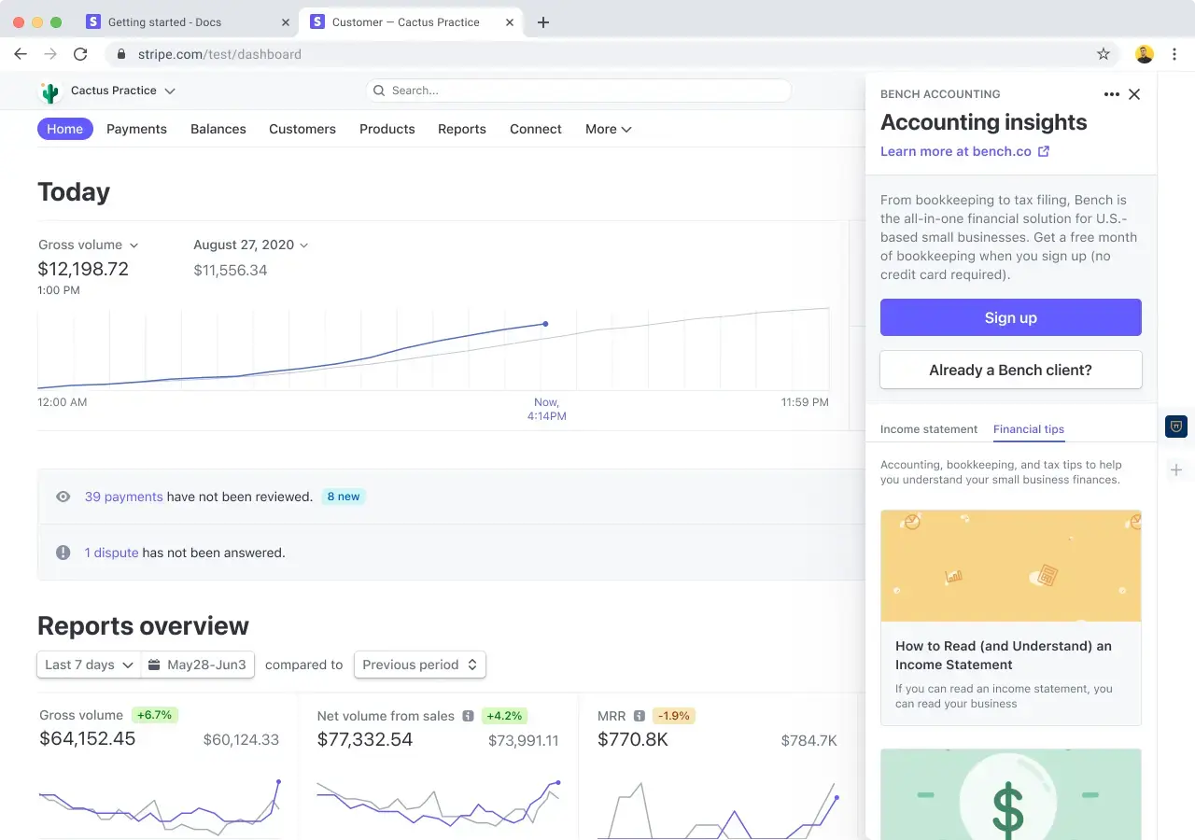1195x840 pixels.
Task: Click the browser back arrow
Action: point(21,54)
